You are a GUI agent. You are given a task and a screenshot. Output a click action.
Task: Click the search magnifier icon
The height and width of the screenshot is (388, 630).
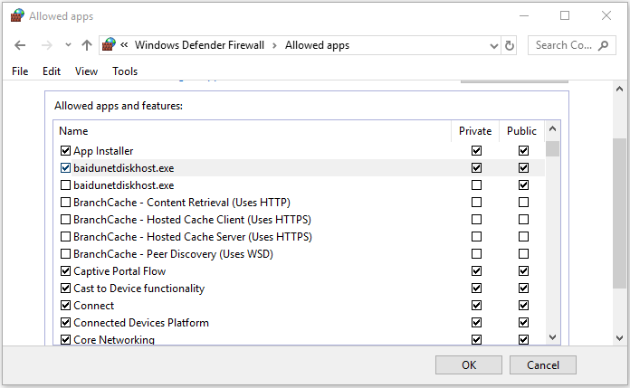point(603,45)
